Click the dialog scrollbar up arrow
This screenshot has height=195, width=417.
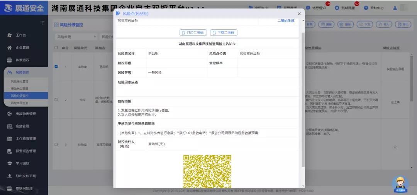pos(303,21)
